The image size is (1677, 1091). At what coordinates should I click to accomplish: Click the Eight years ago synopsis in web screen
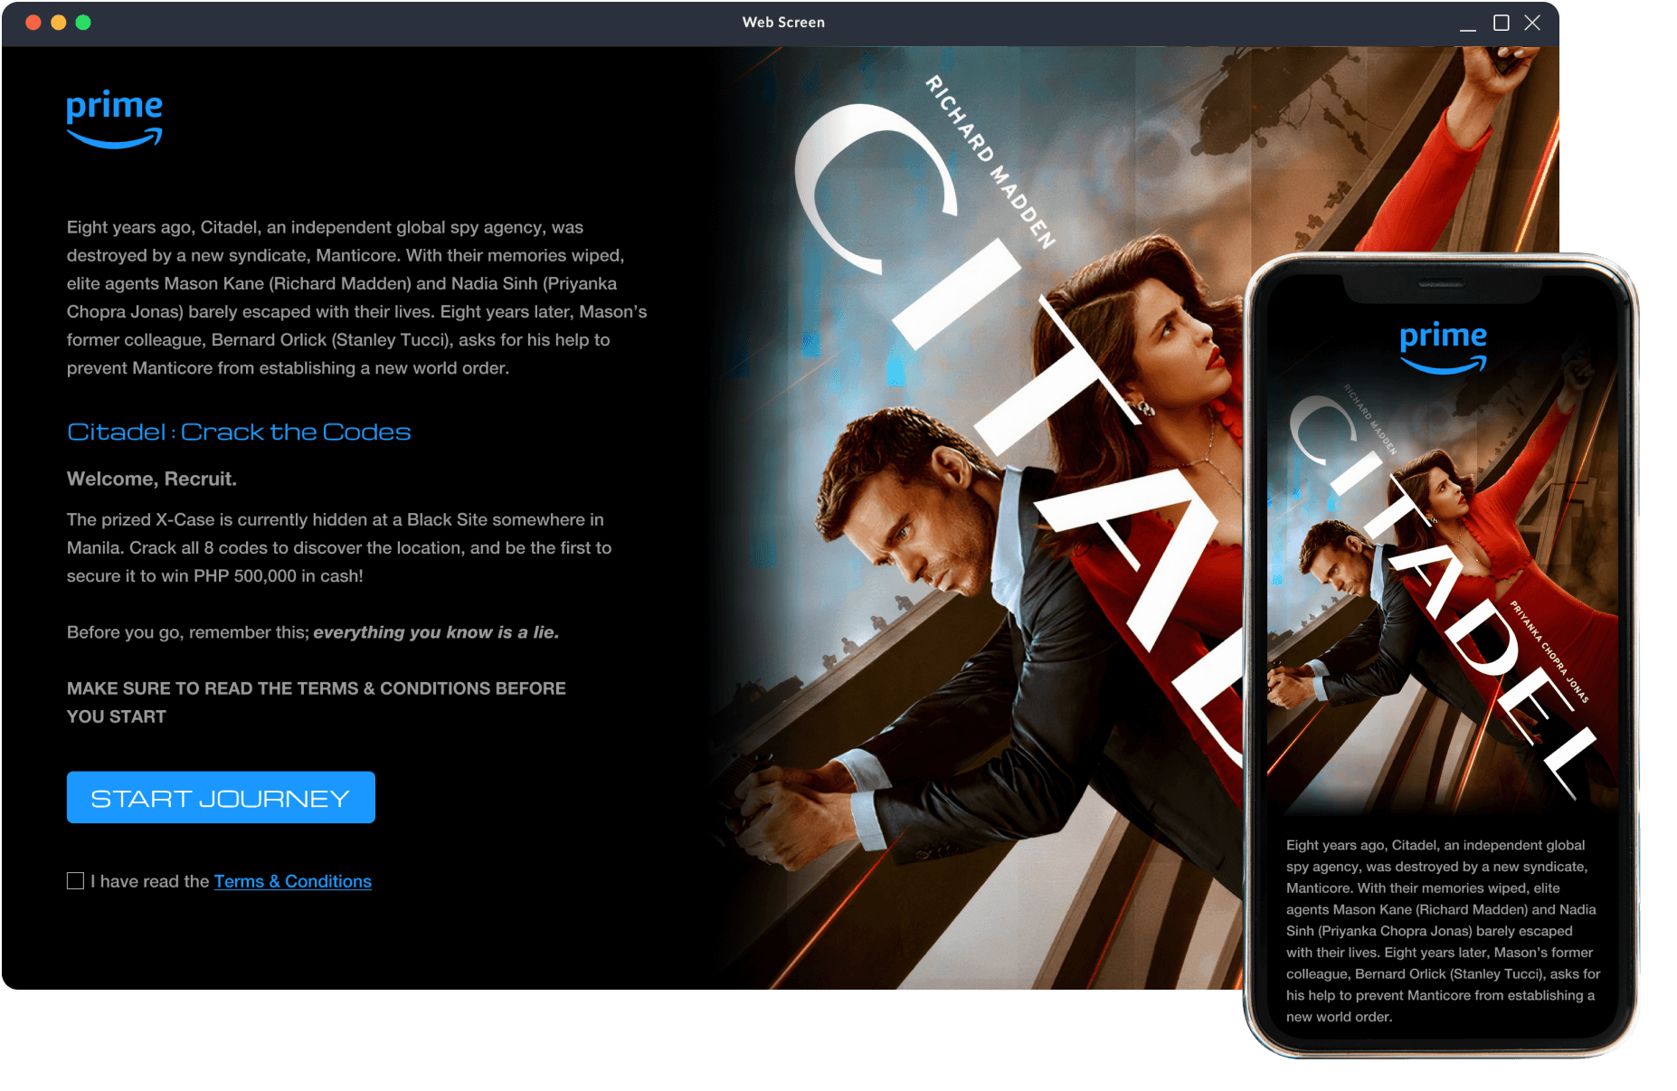click(x=357, y=298)
